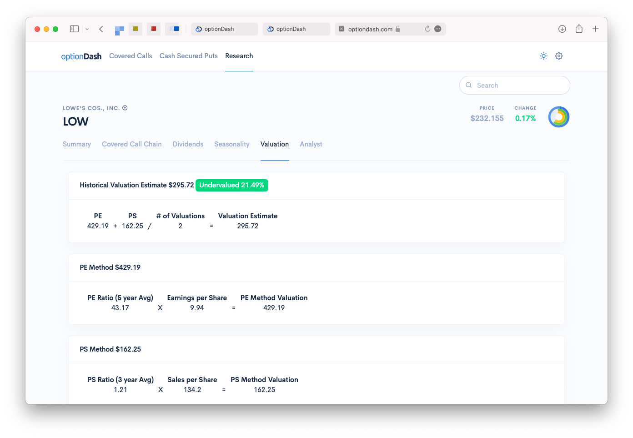This screenshot has width=633, height=438.
Task: Click the Undervalued 21.49% badge
Action: coord(232,185)
